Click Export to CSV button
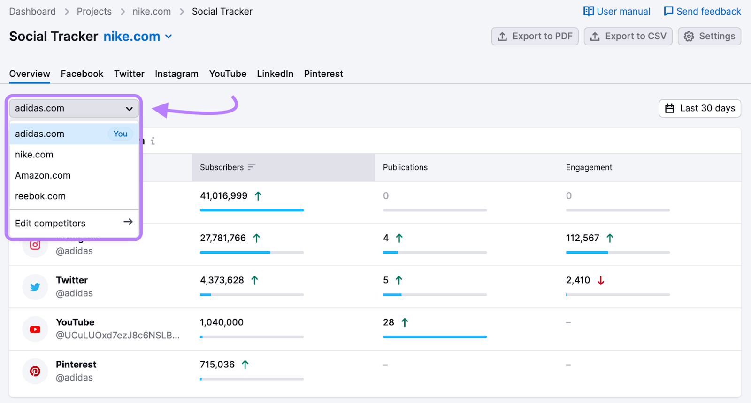 coord(628,37)
